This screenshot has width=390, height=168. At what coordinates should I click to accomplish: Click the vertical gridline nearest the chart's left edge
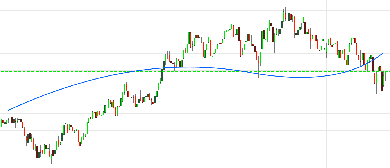coord(23,81)
